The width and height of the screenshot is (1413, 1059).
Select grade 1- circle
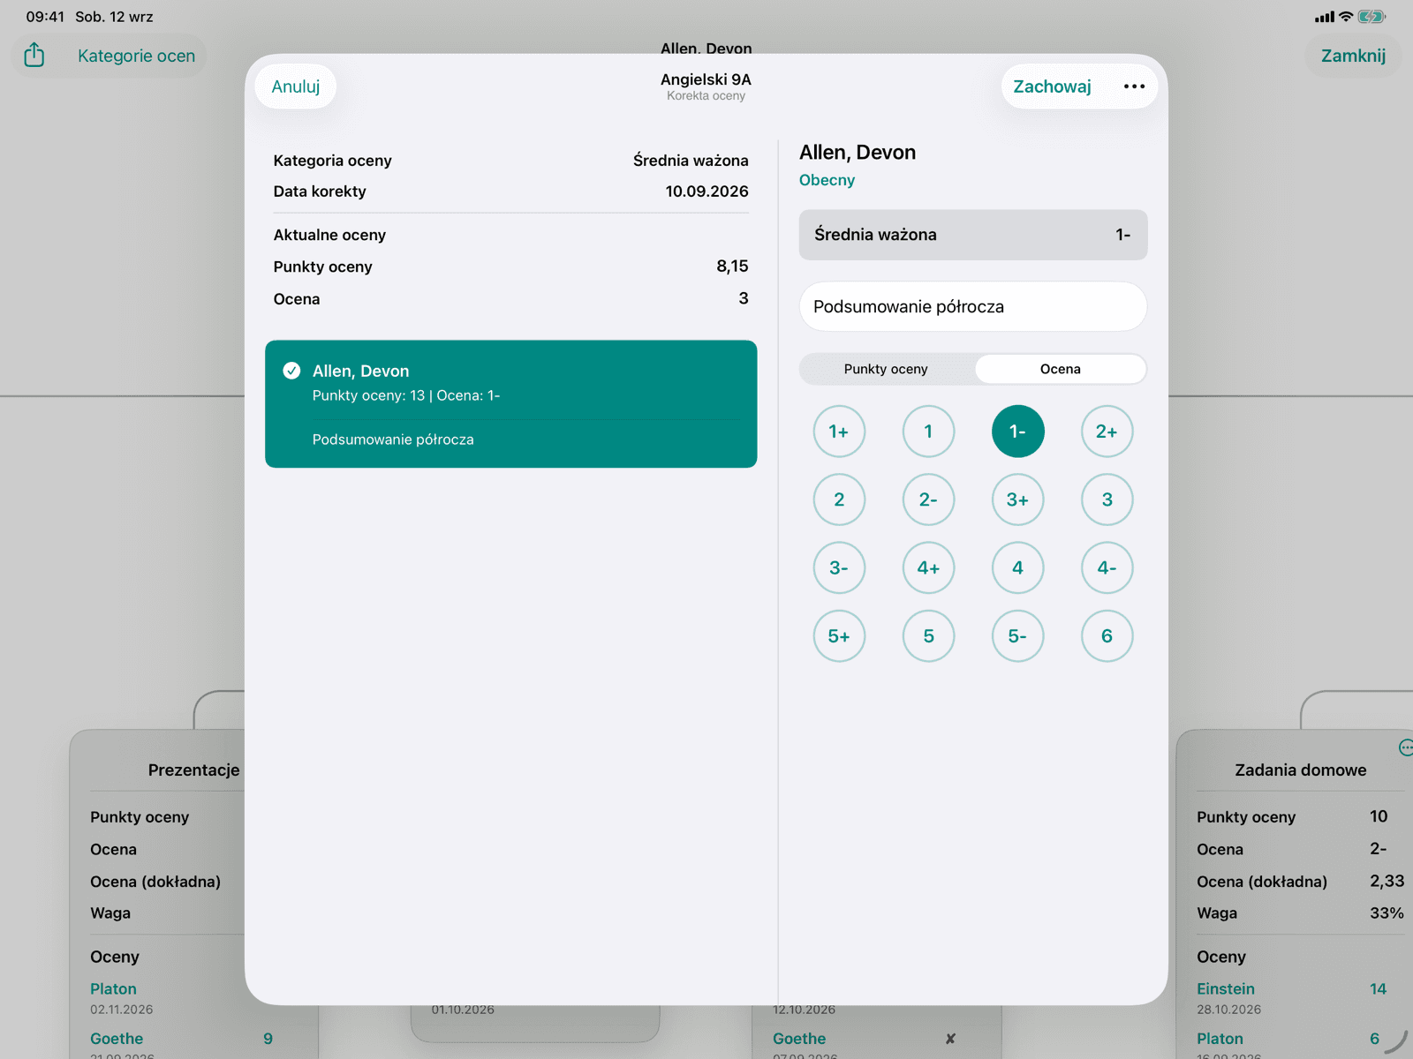(1017, 432)
